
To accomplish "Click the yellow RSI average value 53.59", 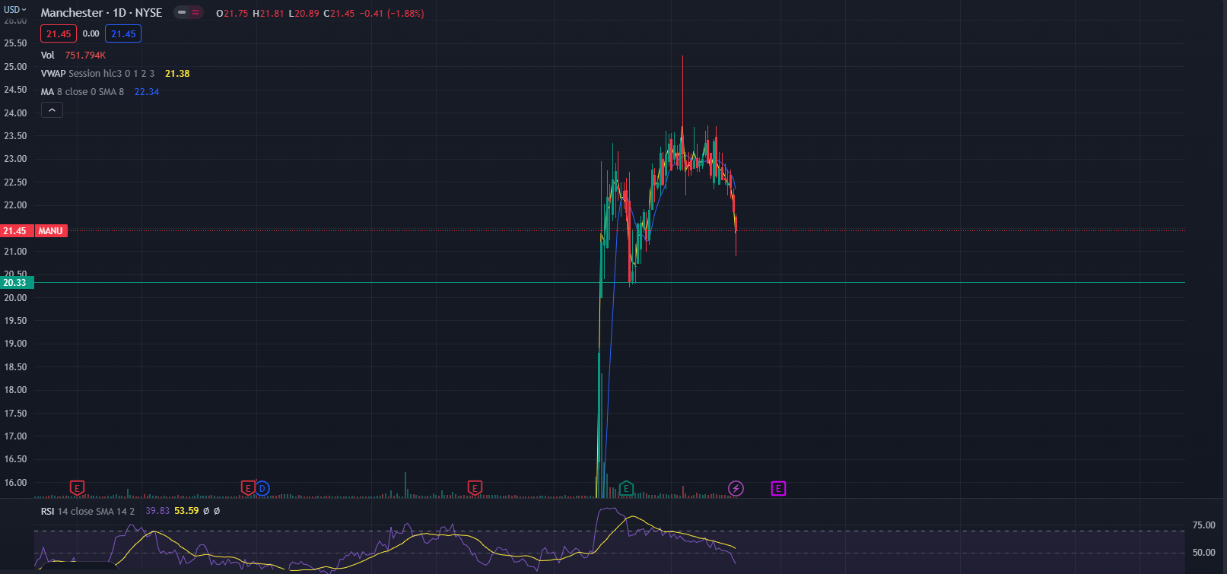I will pos(186,511).
